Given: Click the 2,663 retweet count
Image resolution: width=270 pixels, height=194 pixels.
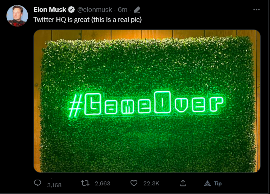Looking at the screenshot, I should [x=102, y=184].
